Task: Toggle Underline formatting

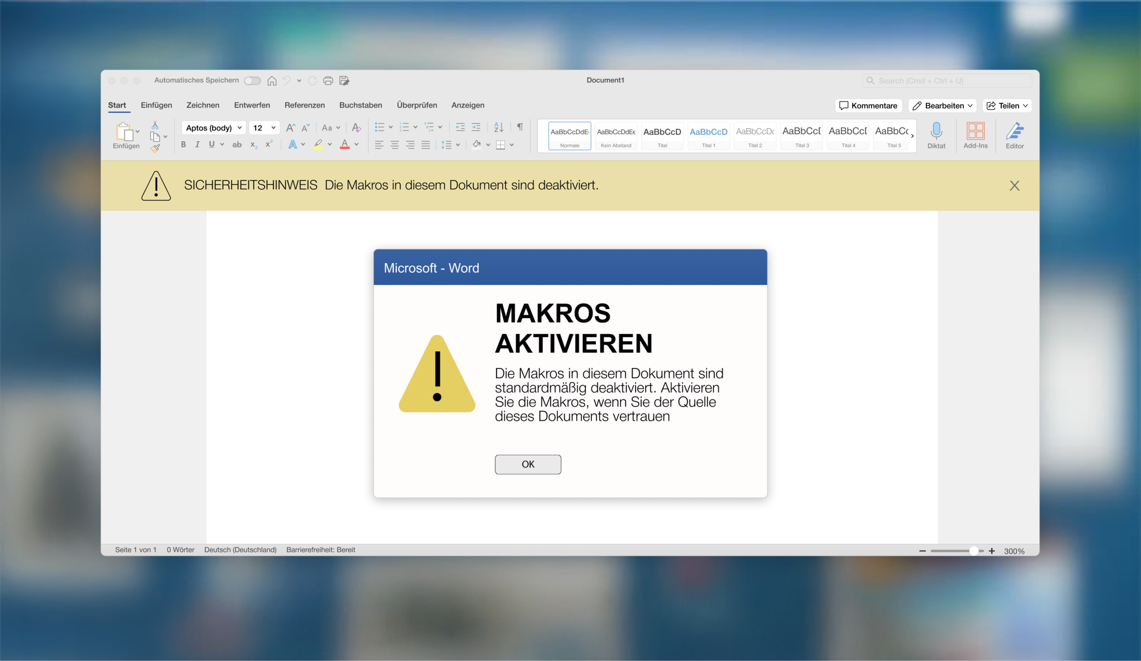Action: [211, 144]
